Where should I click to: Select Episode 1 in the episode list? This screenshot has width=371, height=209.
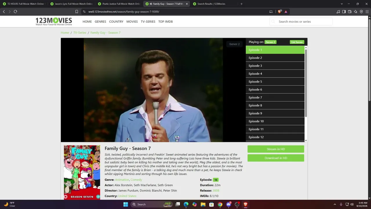[275, 50]
